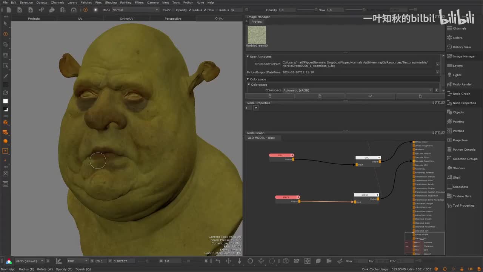Click the brush Radius value field

tap(236, 10)
